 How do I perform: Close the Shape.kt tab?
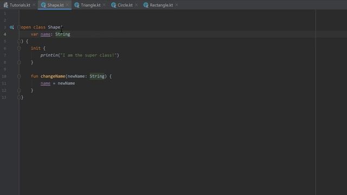pyautogui.click(x=67, y=5)
